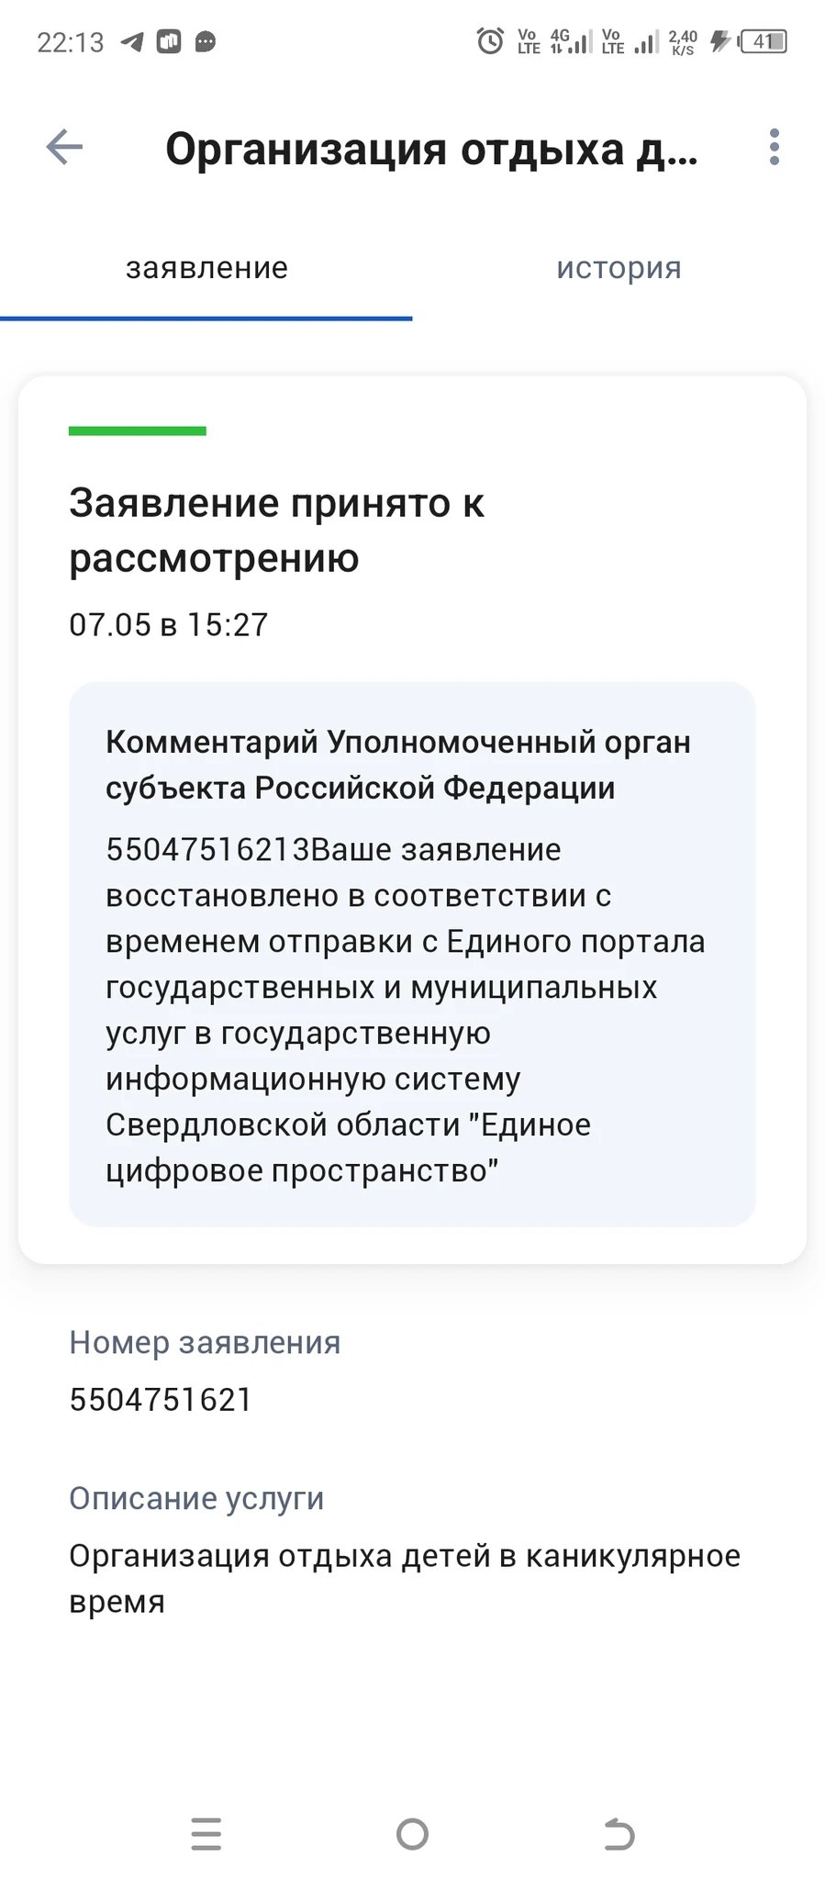The height and width of the screenshot is (1880, 825).
Task: Tap the Описание услуги label
Action: tap(196, 1498)
